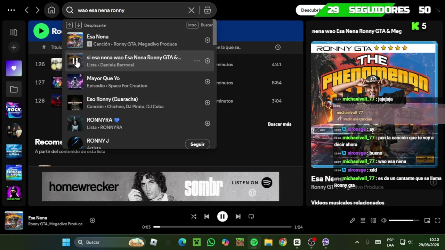The width and height of the screenshot is (445, 250).
Task: Save the 'Mayor Que Yo' episode with its plus icon
Action: pos(208,82)
